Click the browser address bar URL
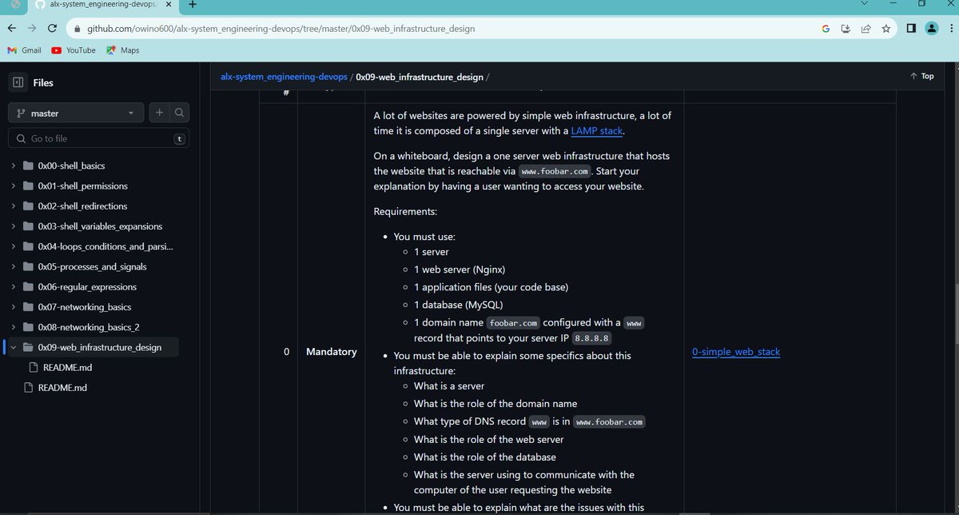Screen dimensions: 959x515 281,28
